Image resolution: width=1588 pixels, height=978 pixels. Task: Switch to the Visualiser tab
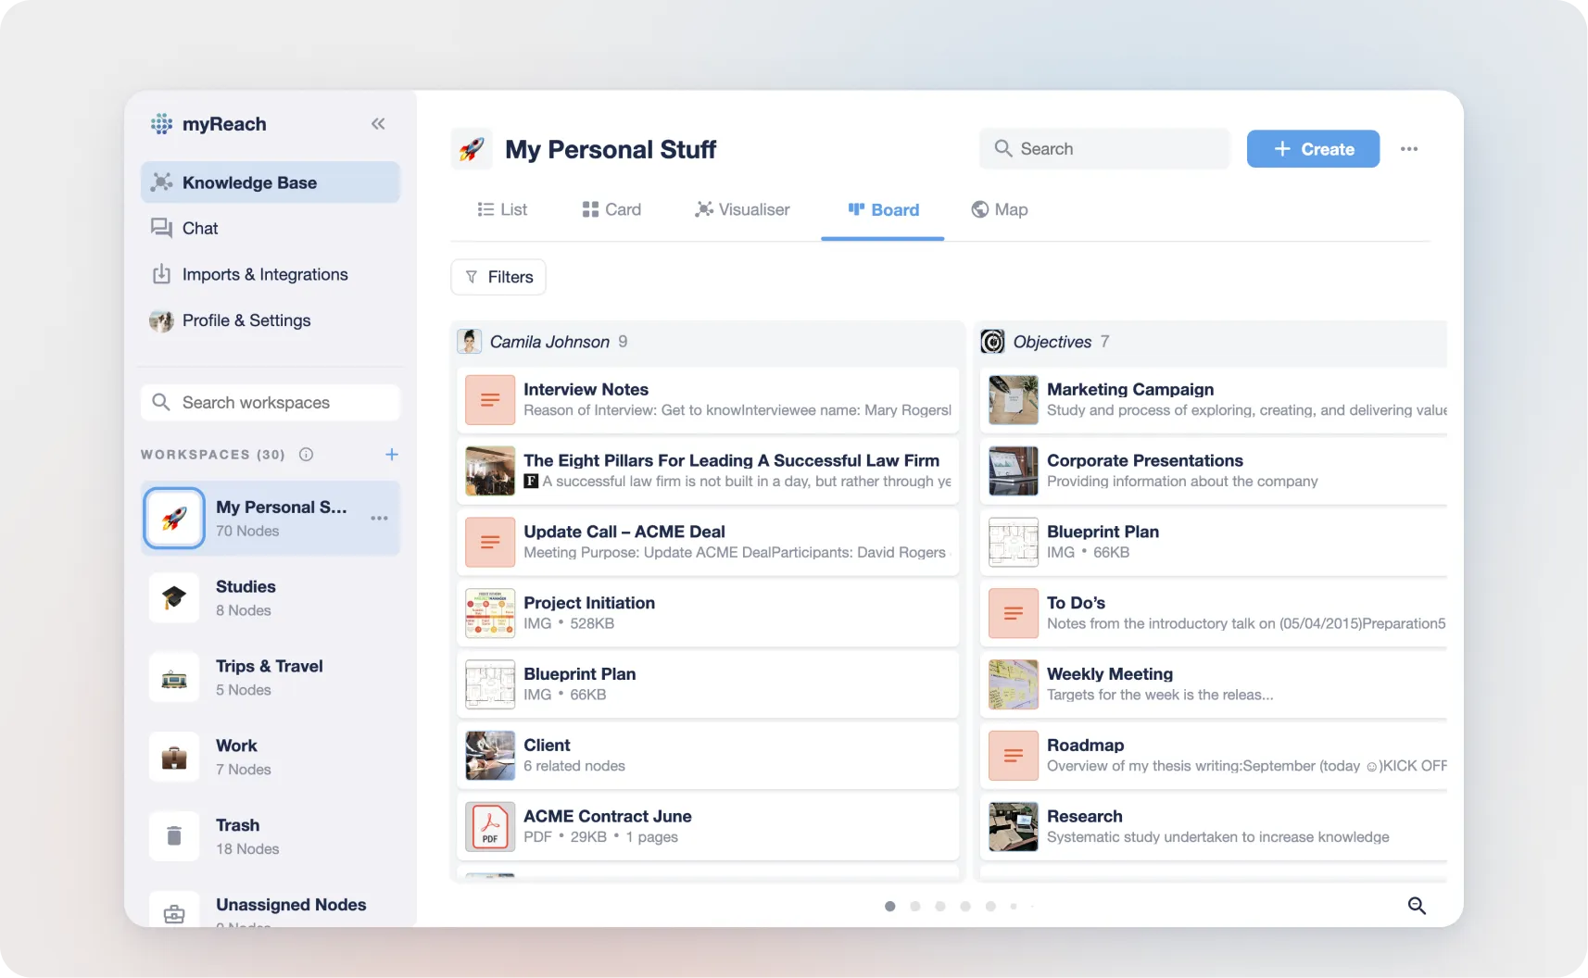coord(742,210)
